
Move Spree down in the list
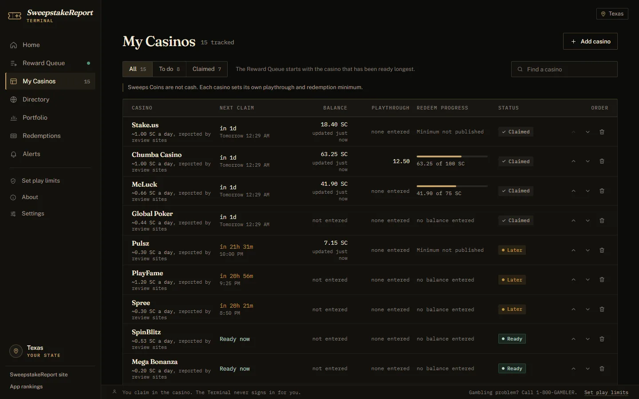588,309
